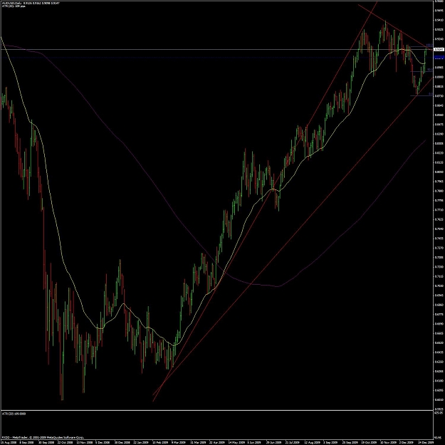The height and width of the screenshot is (445, 445).
Task: Click the 9 Mar 2009 date label
Action: pos(179,442)
